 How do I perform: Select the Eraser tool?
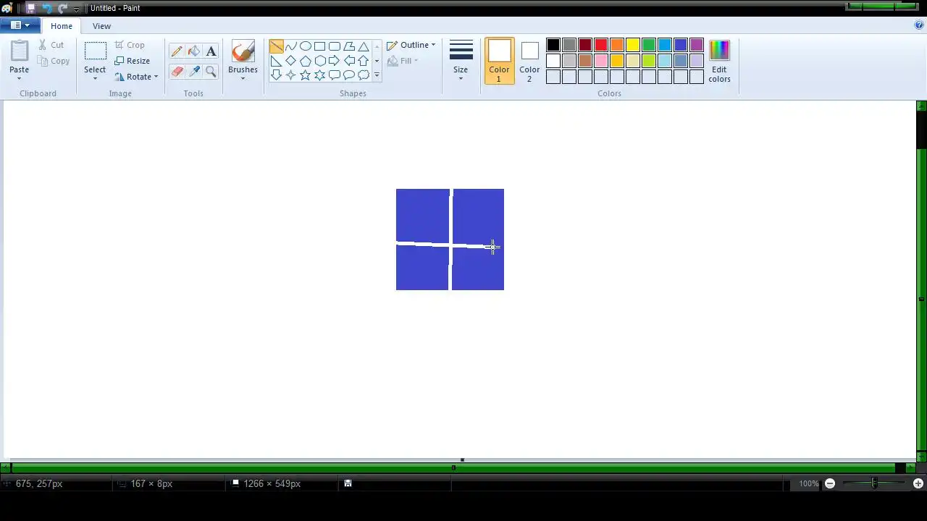click(177, 71)
